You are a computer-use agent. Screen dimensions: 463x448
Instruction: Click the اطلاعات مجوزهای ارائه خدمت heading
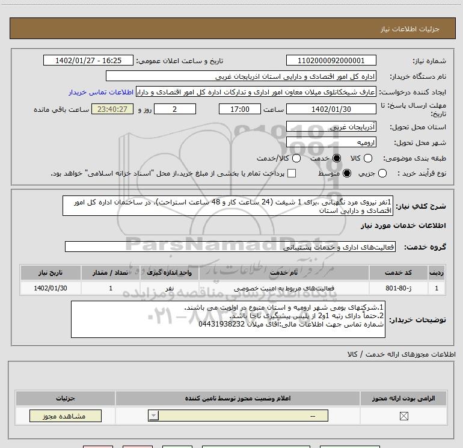(x=402, y=354)
